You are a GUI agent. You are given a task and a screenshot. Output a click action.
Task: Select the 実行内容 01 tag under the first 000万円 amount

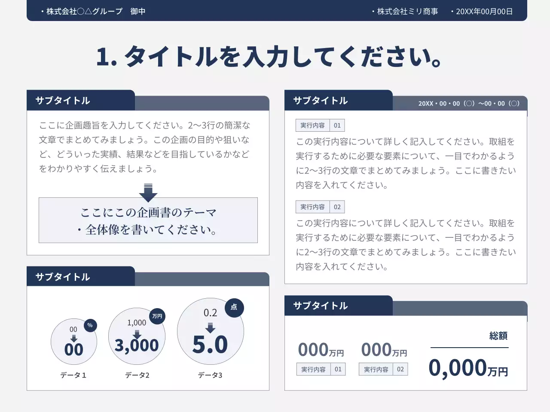click(x=321, y=370)
